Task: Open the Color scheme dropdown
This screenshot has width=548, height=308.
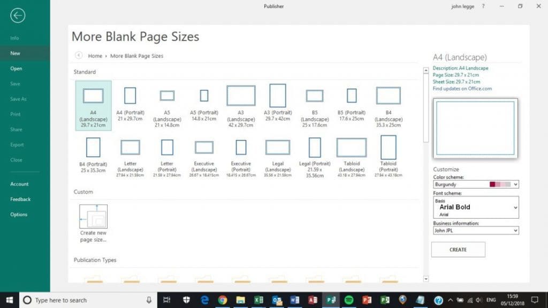Action: (x=515, y=184)
